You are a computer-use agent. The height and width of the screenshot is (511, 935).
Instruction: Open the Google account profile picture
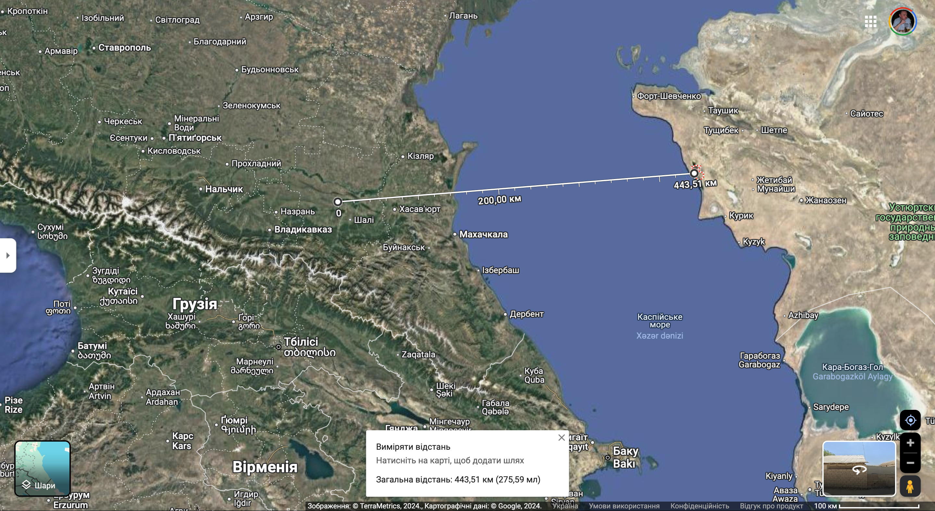(x=903, y=21)
